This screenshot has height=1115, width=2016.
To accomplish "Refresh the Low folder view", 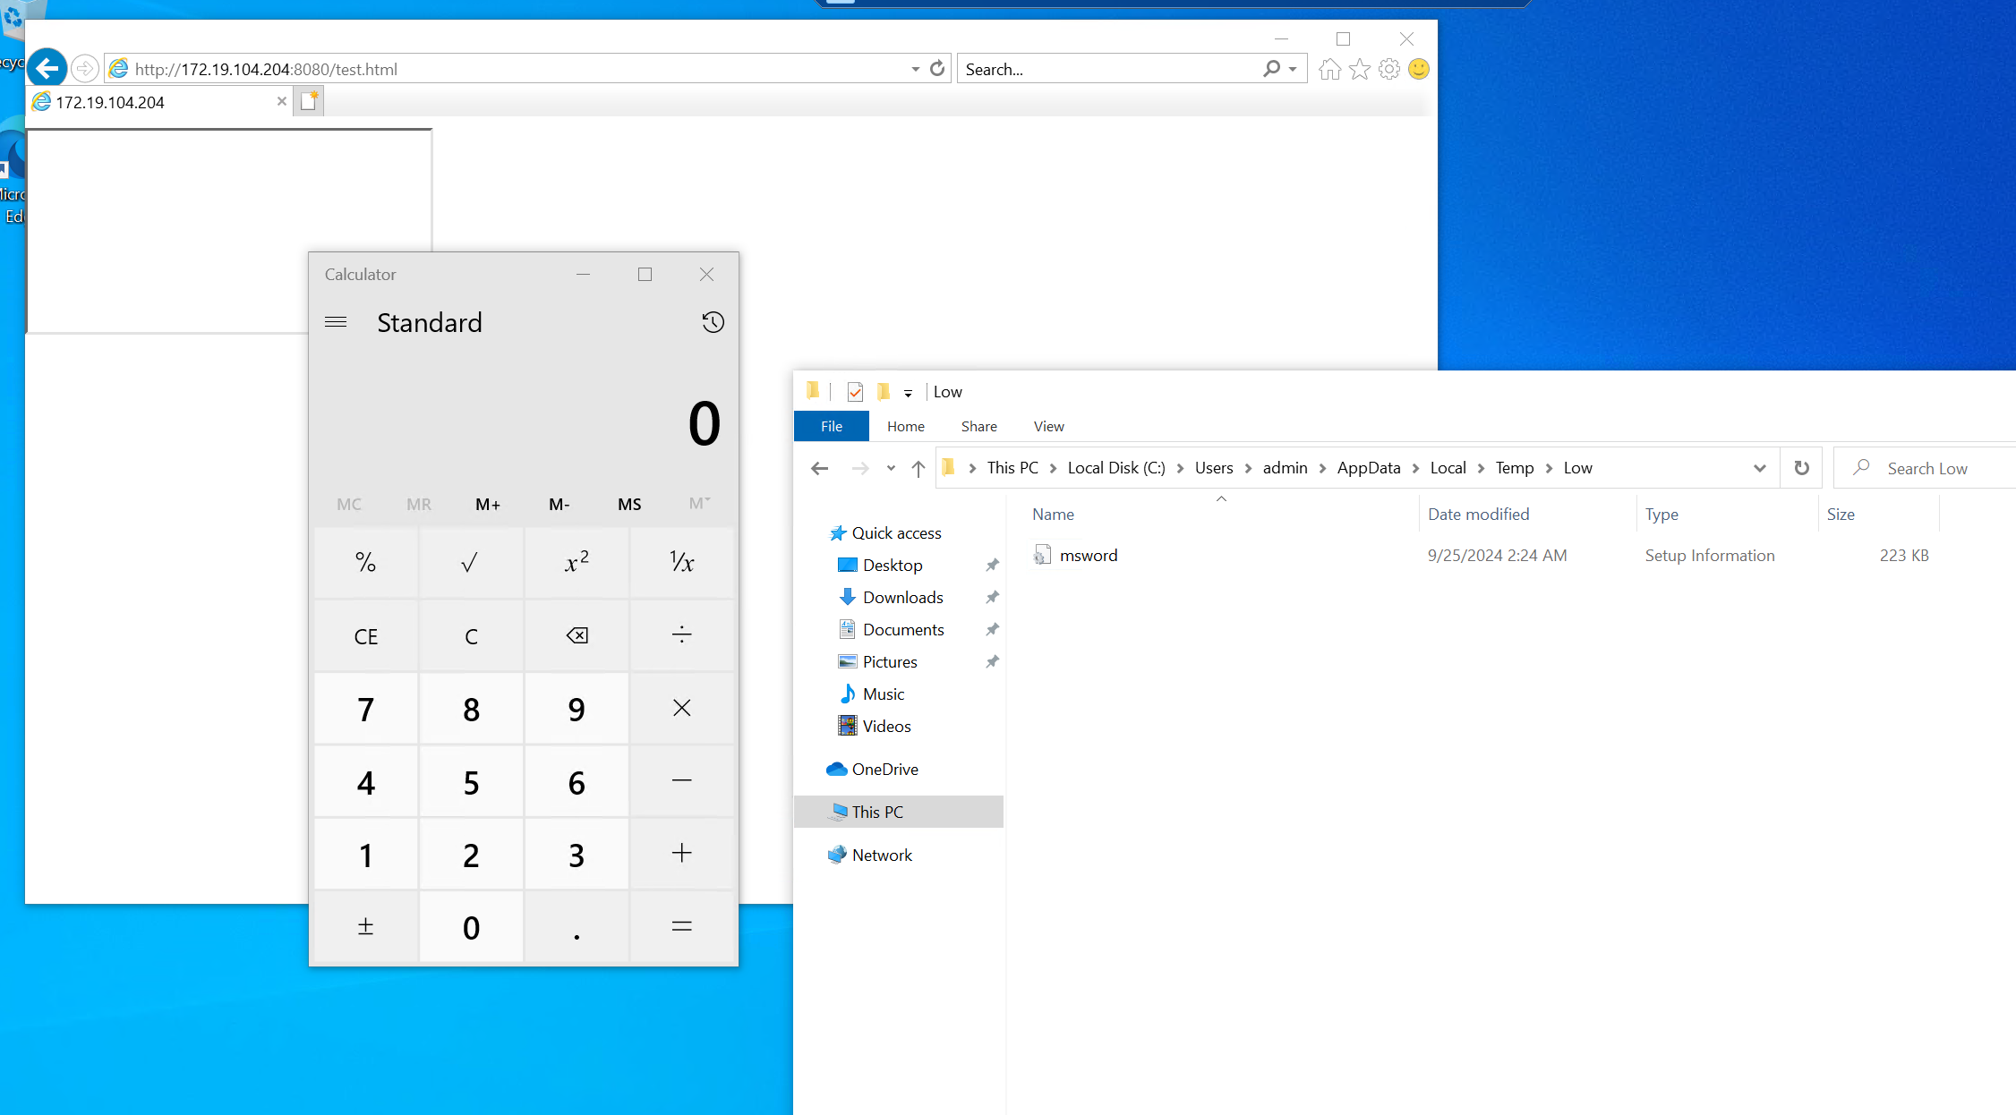I will coord(1801,468).
